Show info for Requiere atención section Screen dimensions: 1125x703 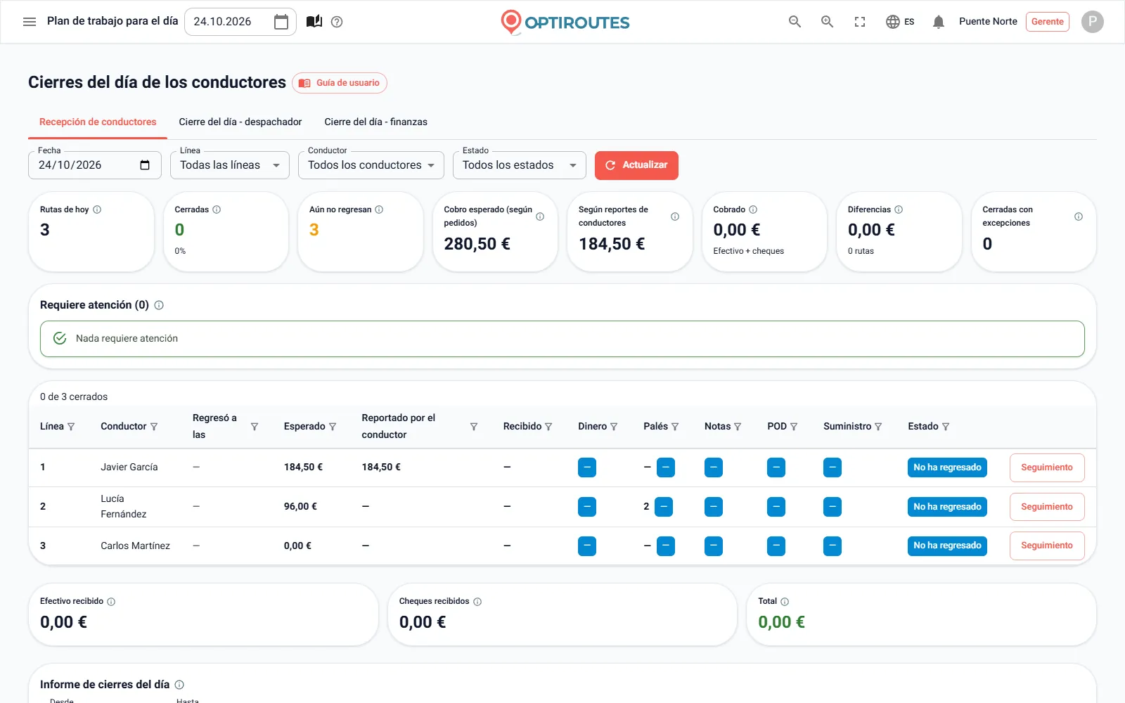[159, 305]
